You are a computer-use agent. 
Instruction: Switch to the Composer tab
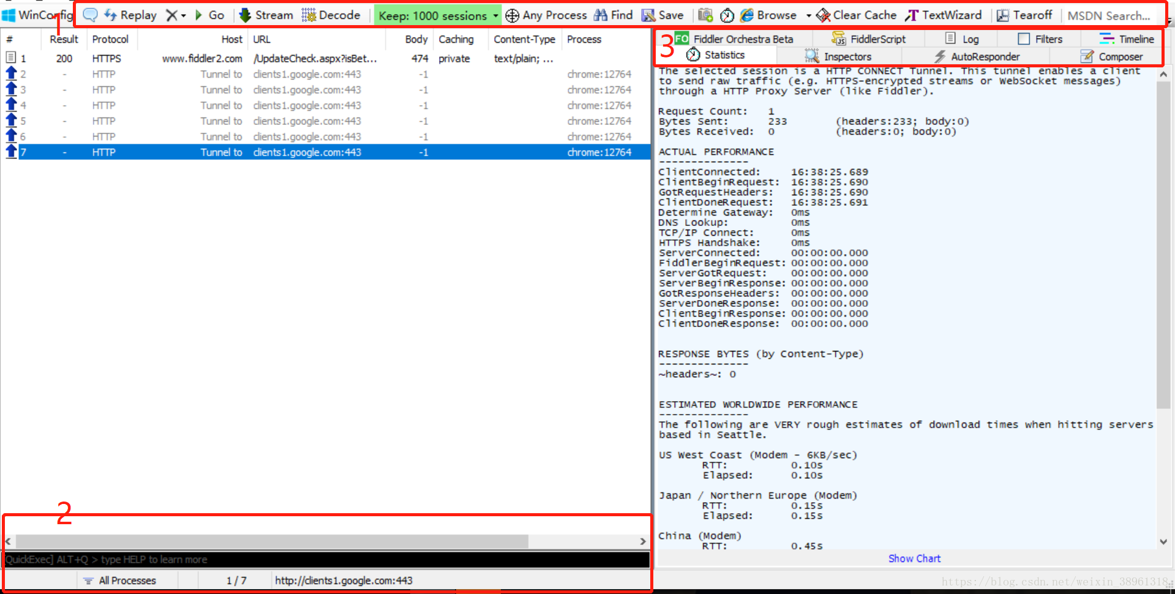click(x=1111, y=56)
